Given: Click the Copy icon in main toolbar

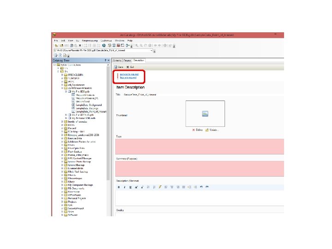Looking at the screenshot, I should (x=71, y=46).
